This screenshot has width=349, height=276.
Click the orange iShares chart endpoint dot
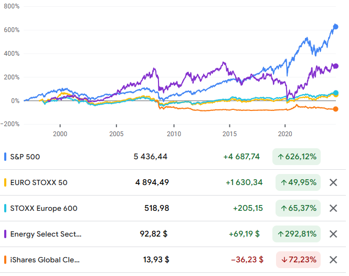(x=336, y=109)
